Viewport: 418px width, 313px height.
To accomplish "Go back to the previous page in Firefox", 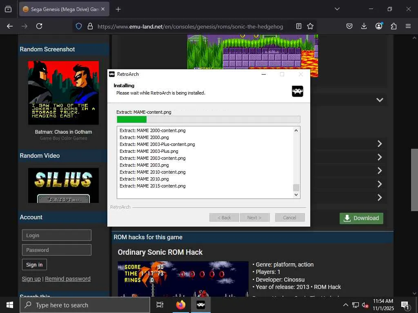I will (x=10, y=26).
